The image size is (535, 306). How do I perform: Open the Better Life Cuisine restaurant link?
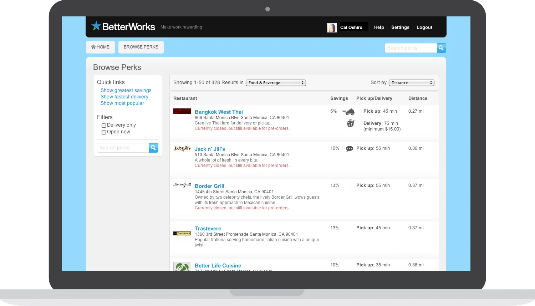click(x=218, y=266)
